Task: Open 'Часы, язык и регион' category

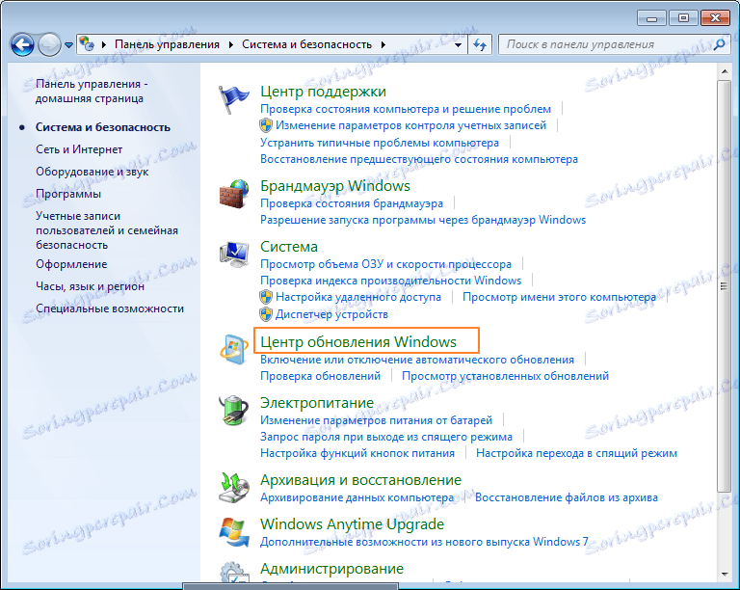Action: click(90, 286)
